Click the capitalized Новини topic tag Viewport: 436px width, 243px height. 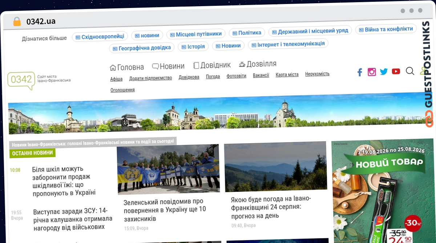point(228,46)
